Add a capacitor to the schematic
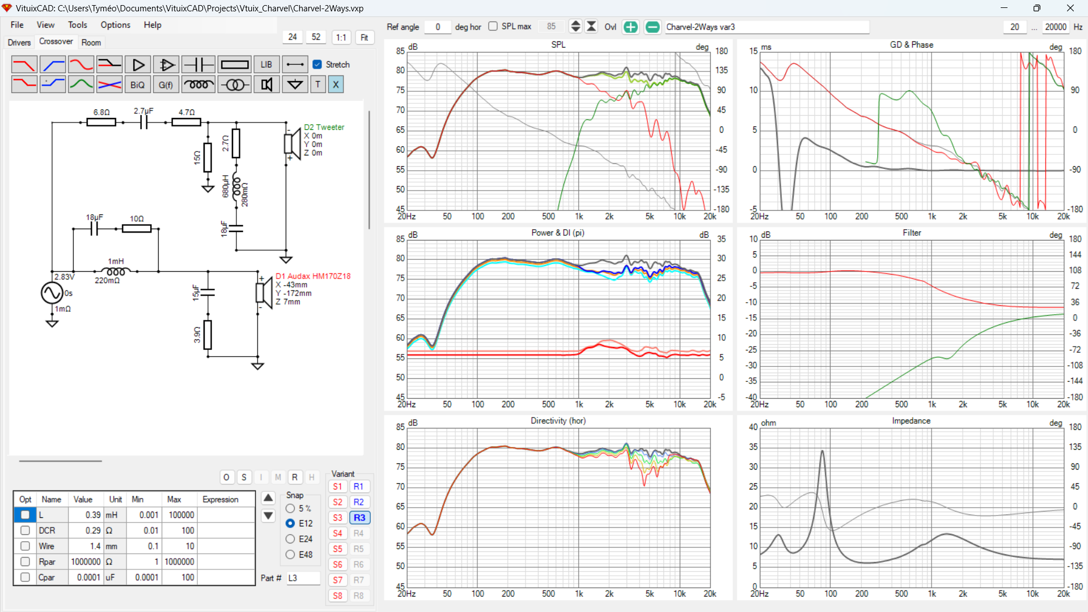This screenshot has width=1088, height=612. point(198,65)
